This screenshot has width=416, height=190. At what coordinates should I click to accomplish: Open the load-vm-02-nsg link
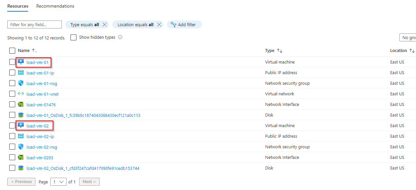[x=42, y=147]
